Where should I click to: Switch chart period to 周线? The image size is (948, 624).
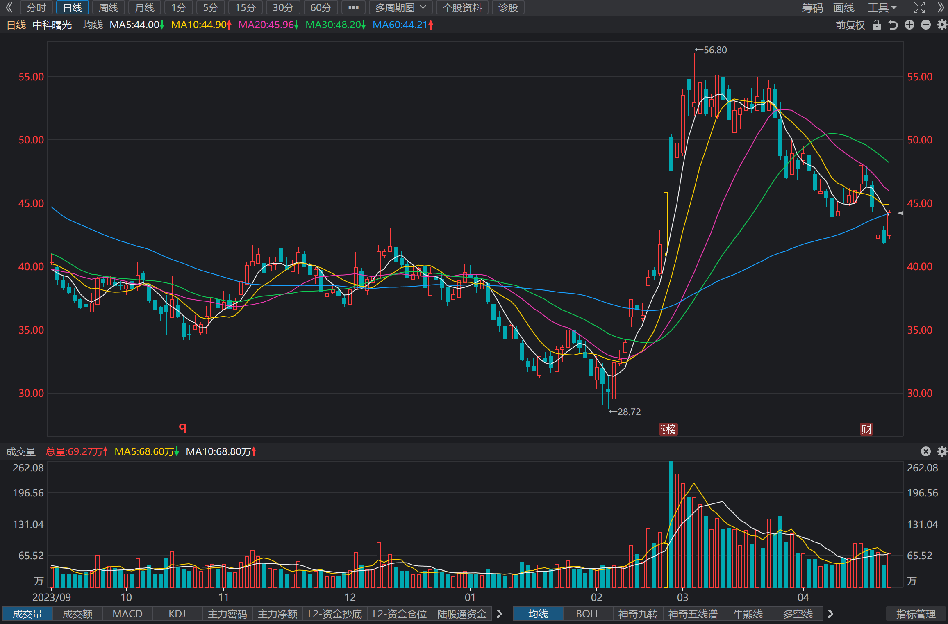point(109,7)
